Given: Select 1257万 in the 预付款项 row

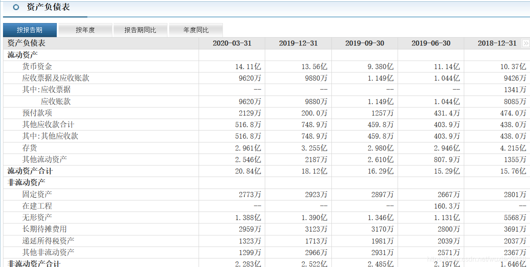Looking at the screenshot, I should click(383, 113).
